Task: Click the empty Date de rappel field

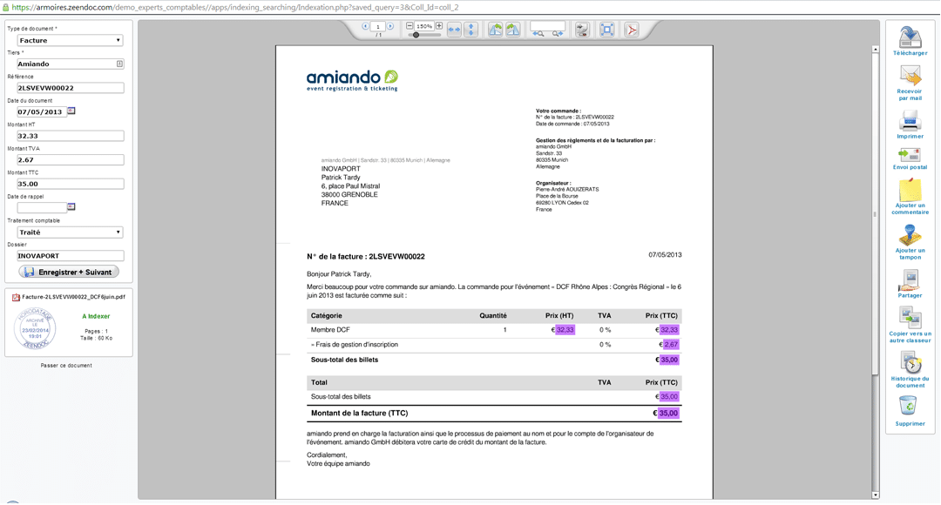Action: tap(42, 207)
